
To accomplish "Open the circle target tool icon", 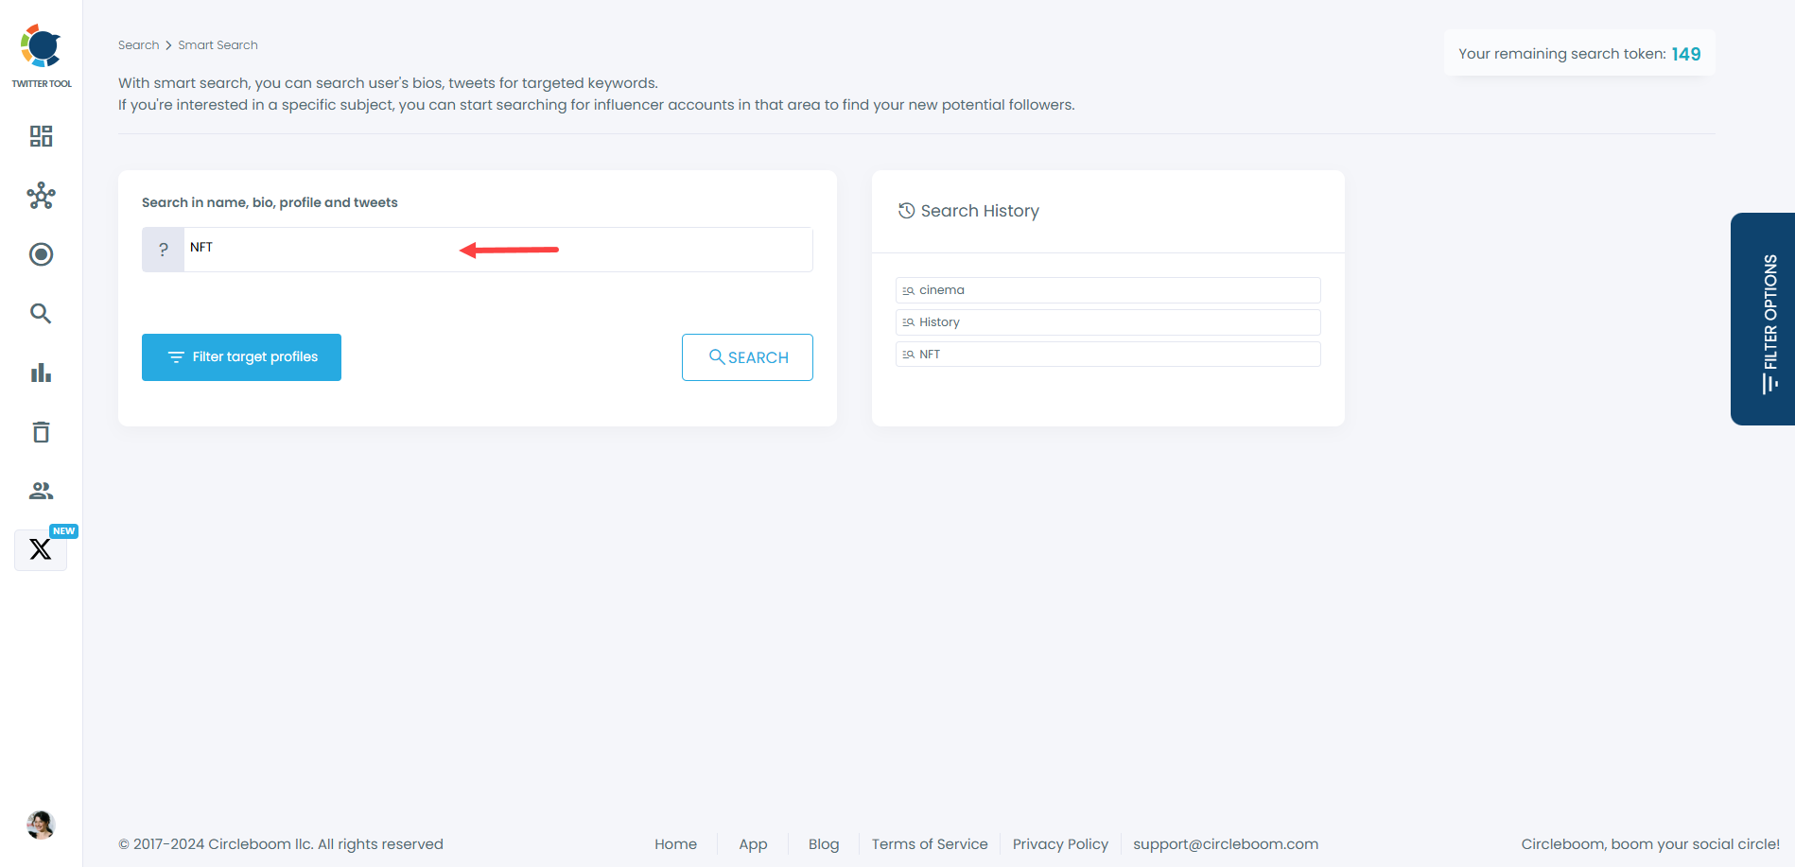I will pyautogui.click(x=41, y=254).
